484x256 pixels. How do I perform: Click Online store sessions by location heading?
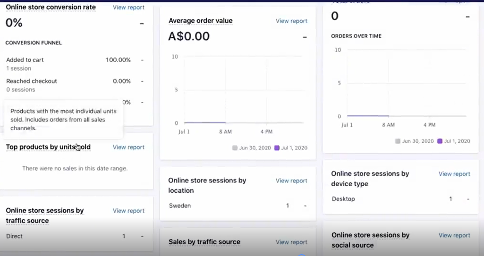pos(207,185)
